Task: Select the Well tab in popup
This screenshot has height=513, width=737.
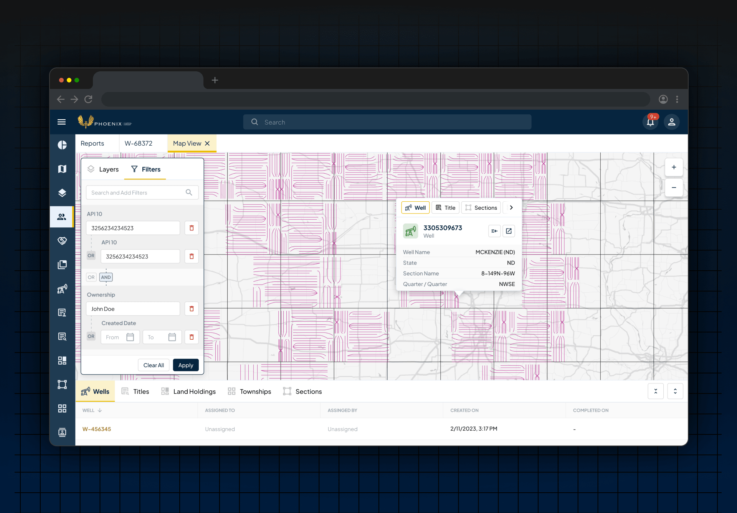Action: [415, 207]
